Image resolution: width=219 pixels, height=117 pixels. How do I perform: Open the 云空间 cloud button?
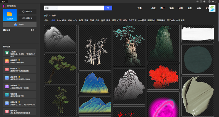20,25
